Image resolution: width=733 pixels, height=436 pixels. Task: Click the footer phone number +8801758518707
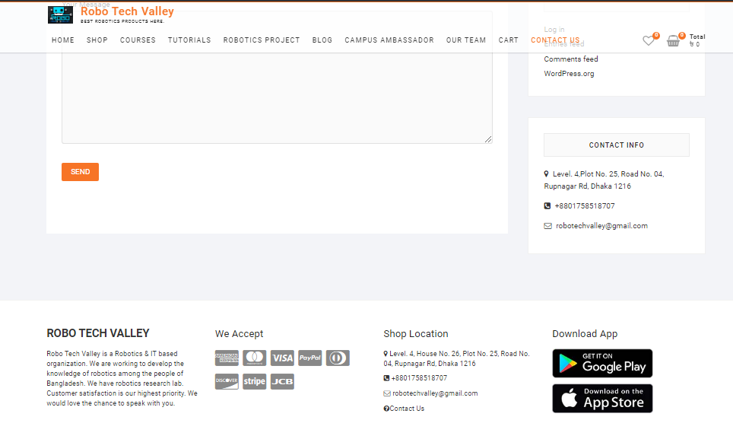pos(419,378)
